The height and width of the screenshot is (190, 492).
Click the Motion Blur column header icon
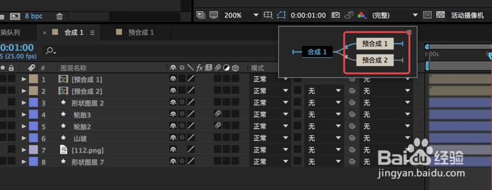click(x=217, y=68)
